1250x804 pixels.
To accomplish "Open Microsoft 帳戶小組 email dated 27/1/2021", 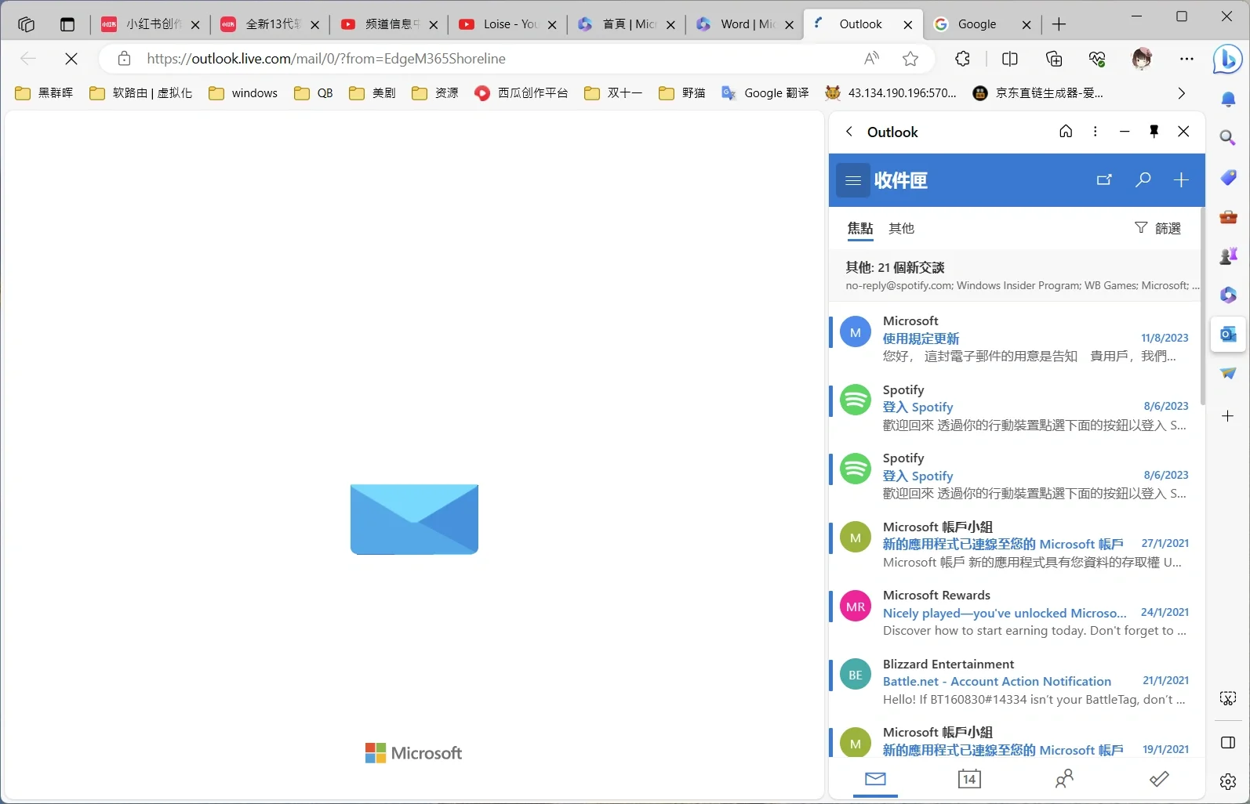I will 1015,545.
